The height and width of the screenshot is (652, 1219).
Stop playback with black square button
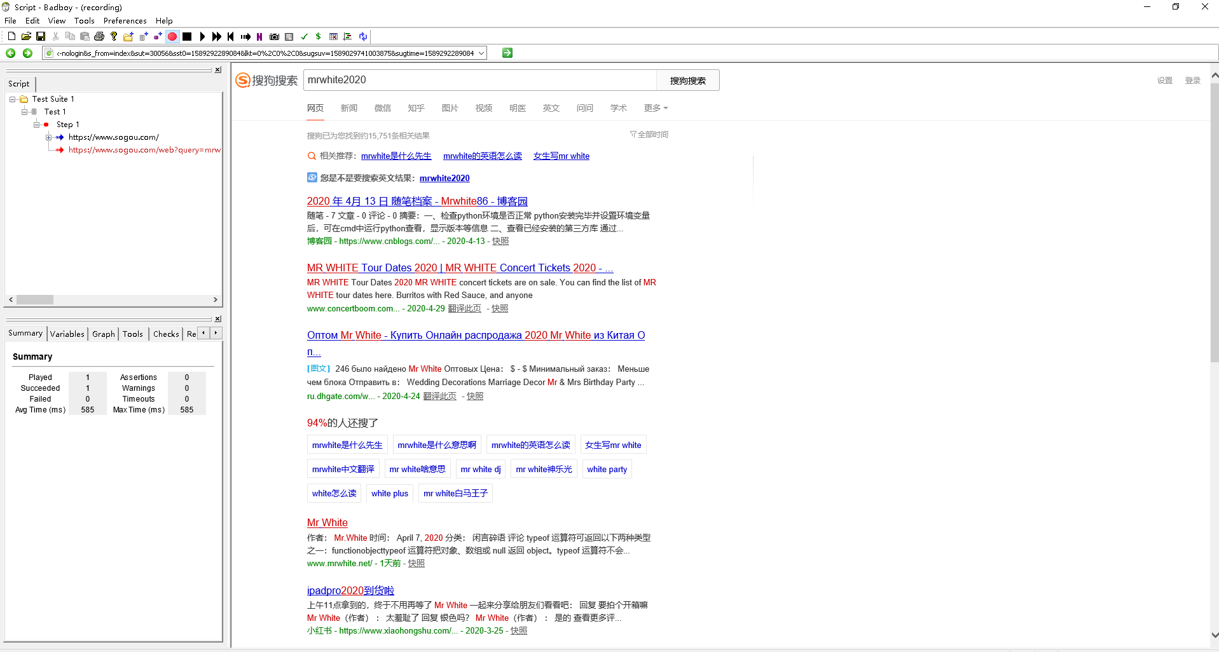[x=187, y=37]
